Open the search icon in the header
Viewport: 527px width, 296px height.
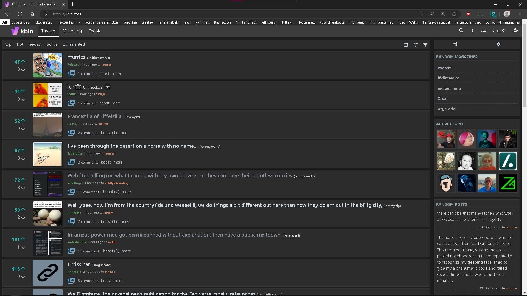(x=461, y=30)
